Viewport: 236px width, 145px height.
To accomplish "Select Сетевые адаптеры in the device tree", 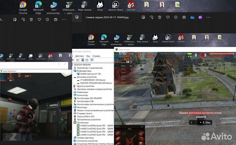I will (85, 138).
